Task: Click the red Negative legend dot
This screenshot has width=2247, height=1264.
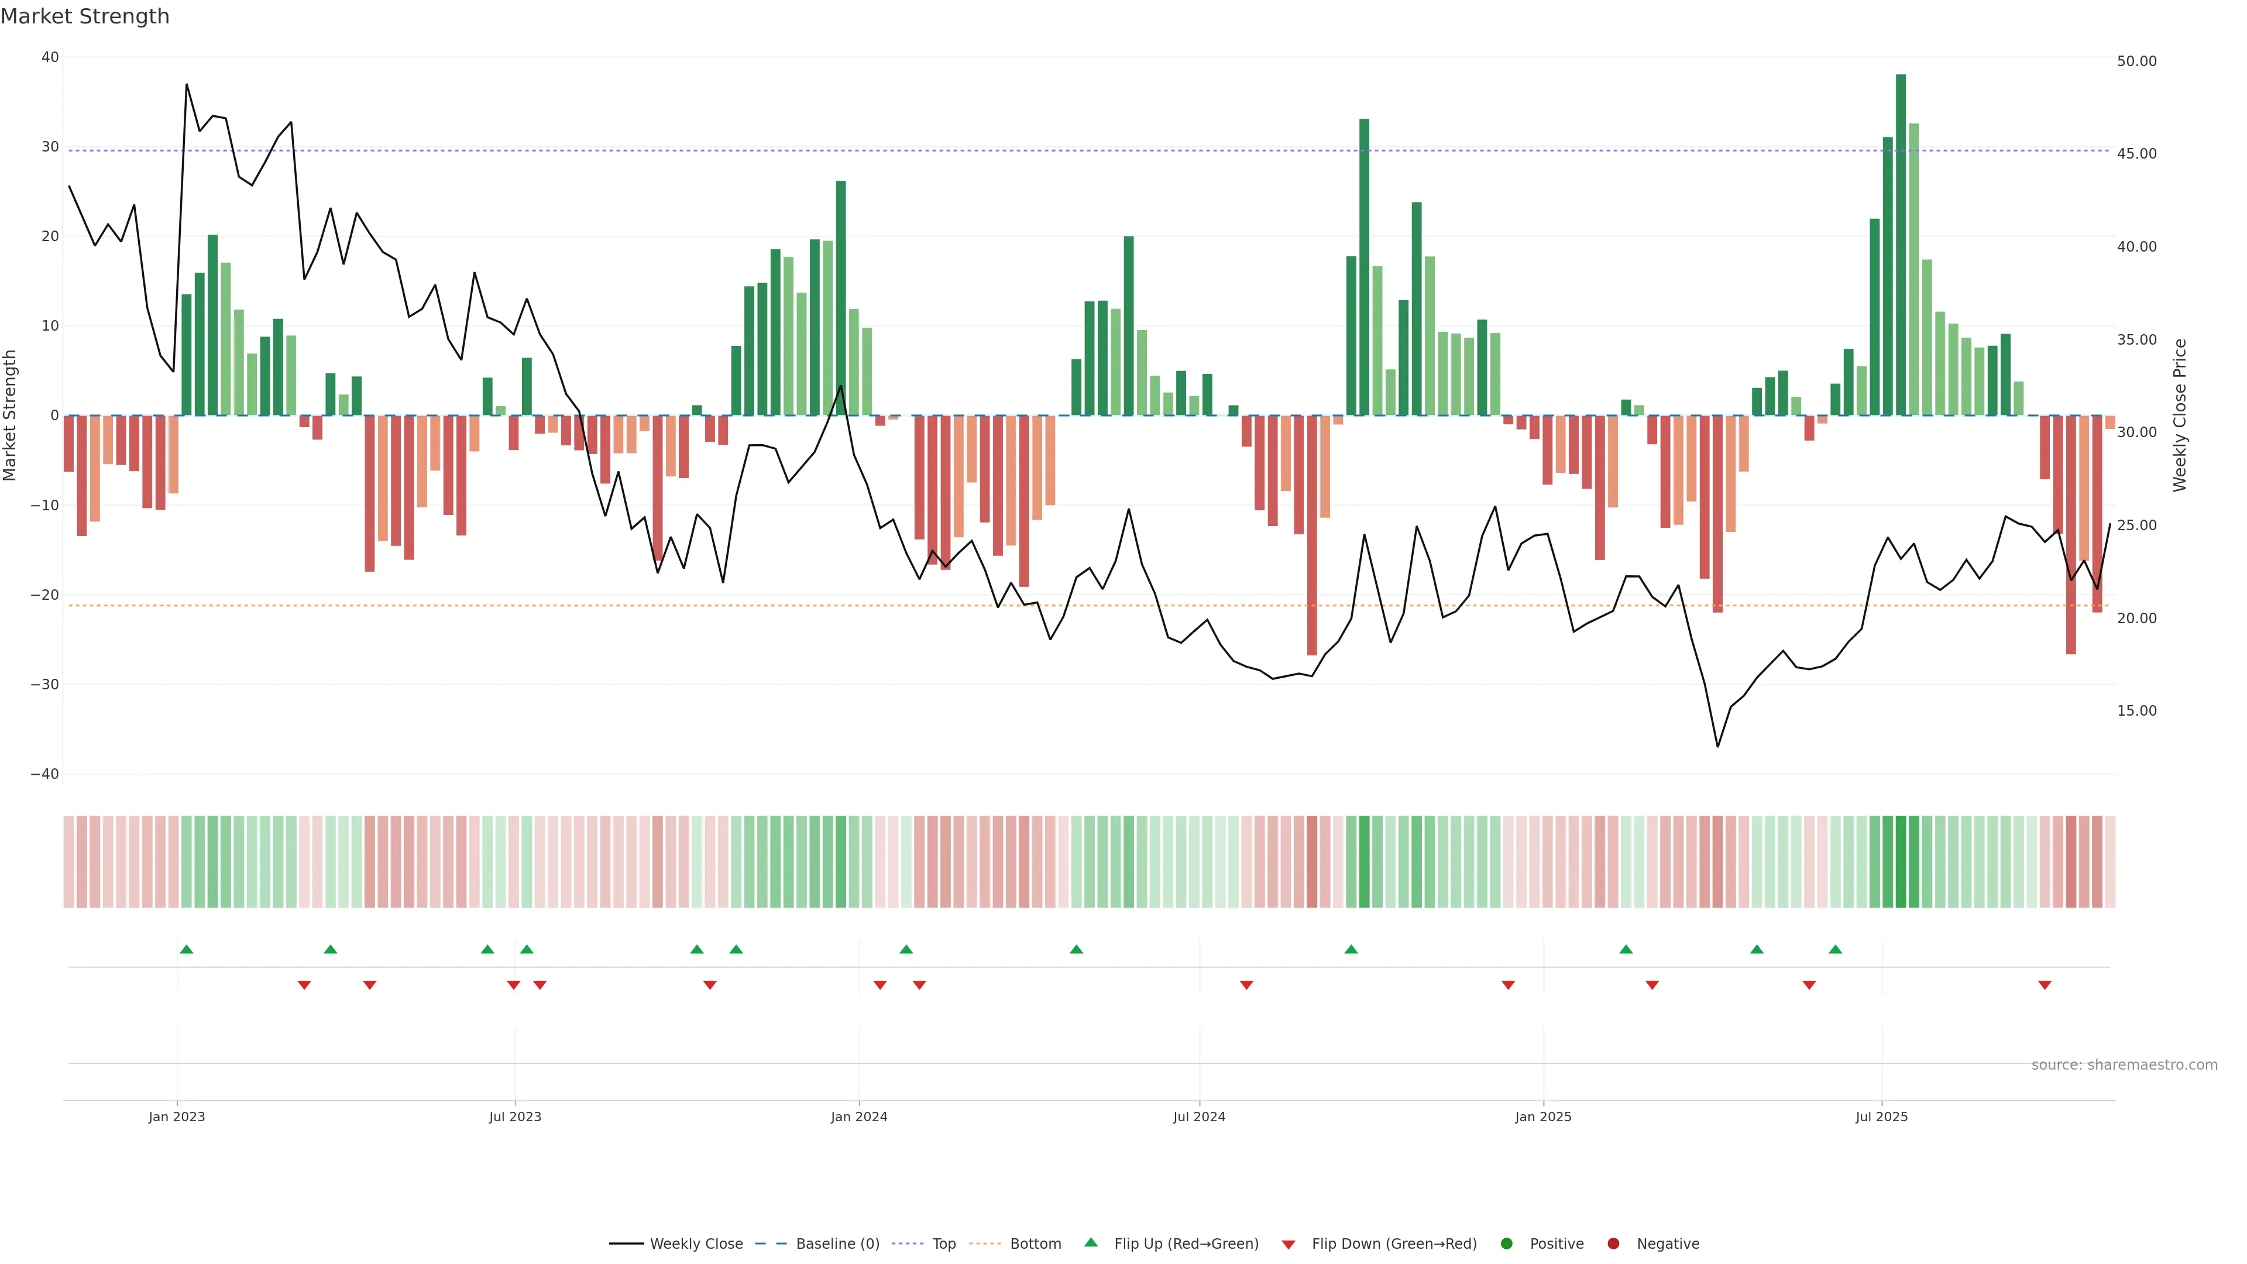Action: coord(1613,1244)
